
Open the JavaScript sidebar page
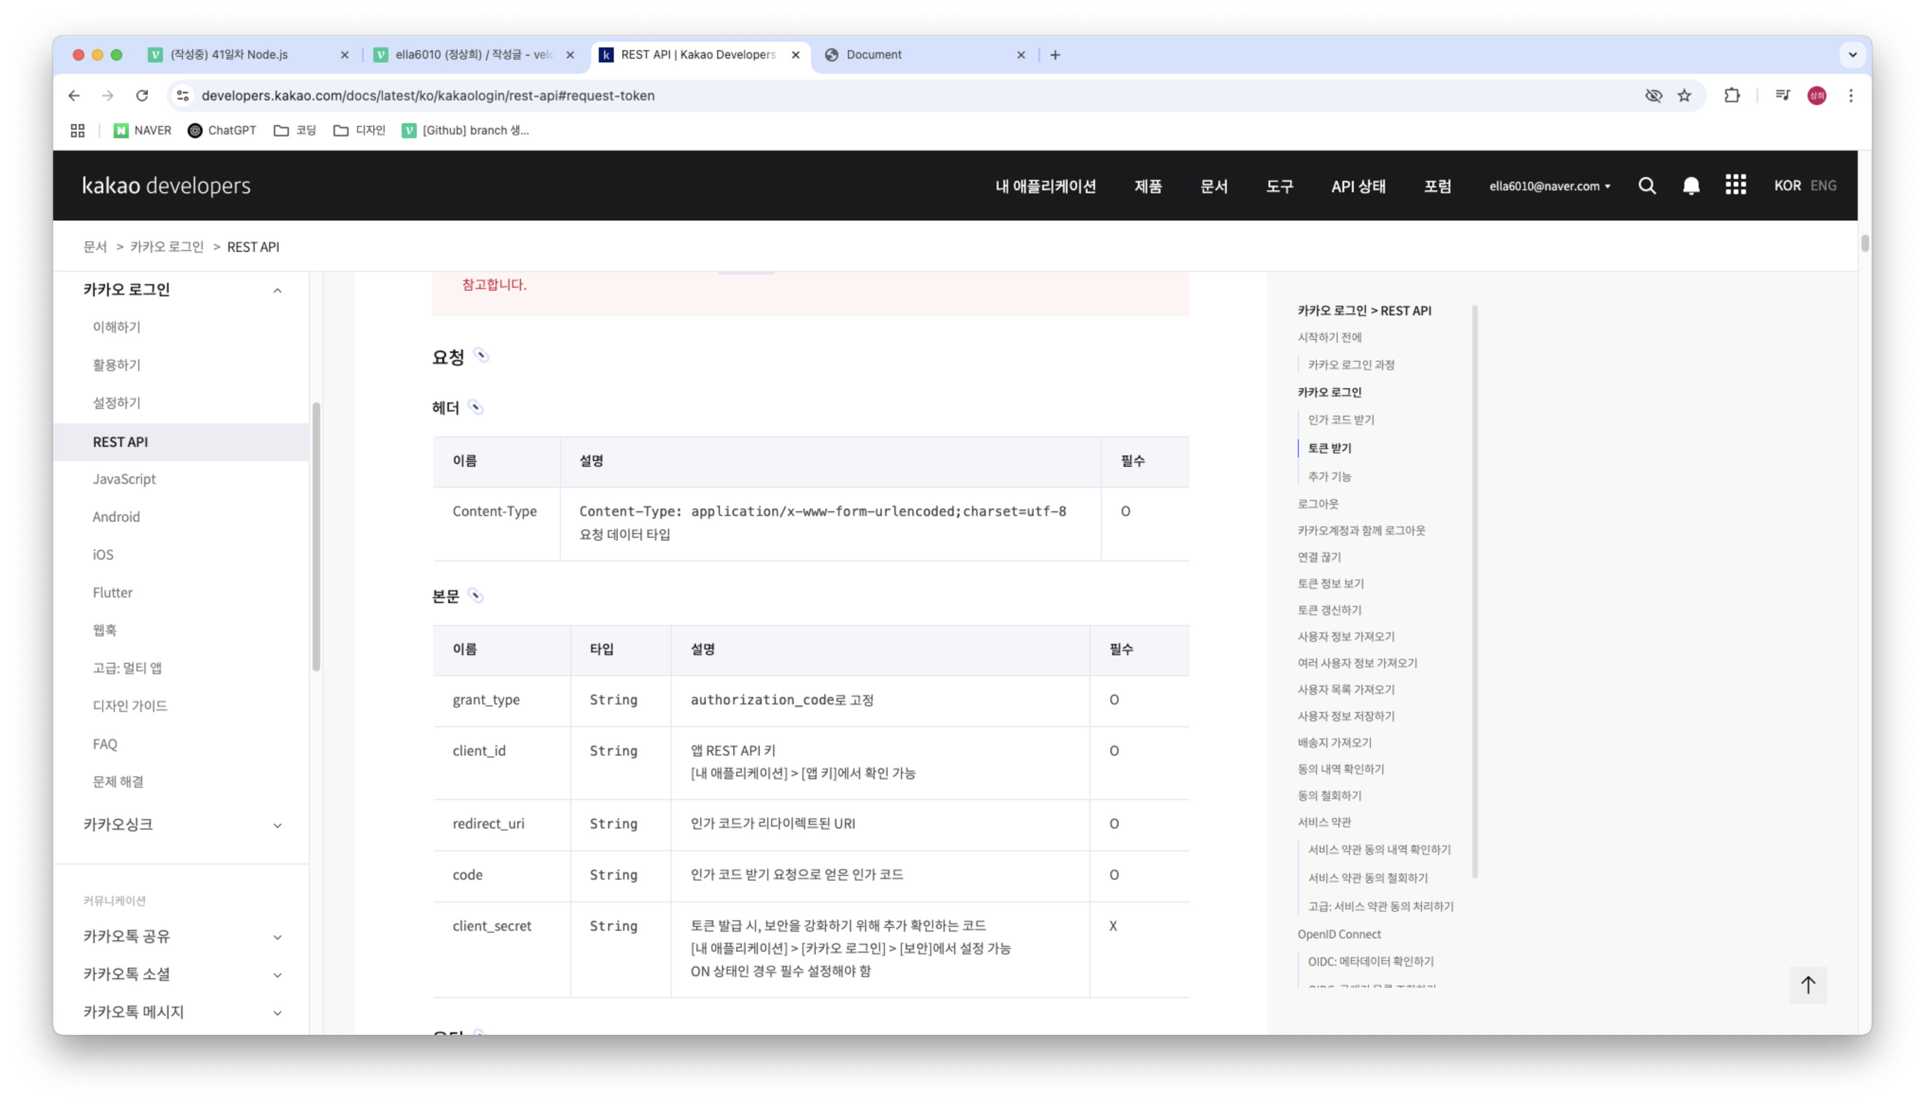(124, 479)
